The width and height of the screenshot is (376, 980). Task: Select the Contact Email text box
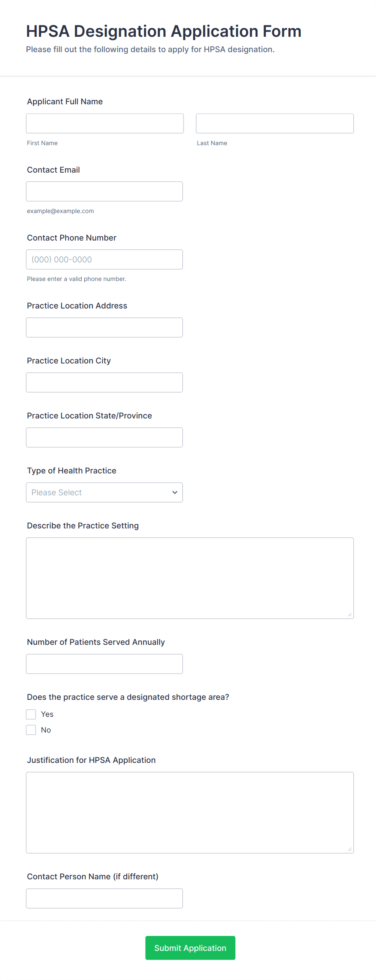104,192
